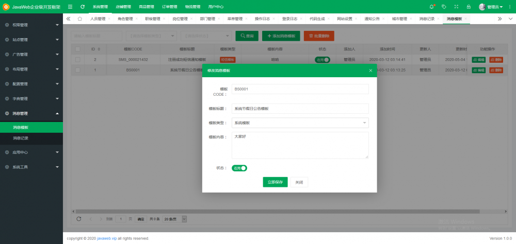Image resolution: width=516 pixels, height=244 pixels.
Task: Open the notification bell icon
Action: [432, 7]
